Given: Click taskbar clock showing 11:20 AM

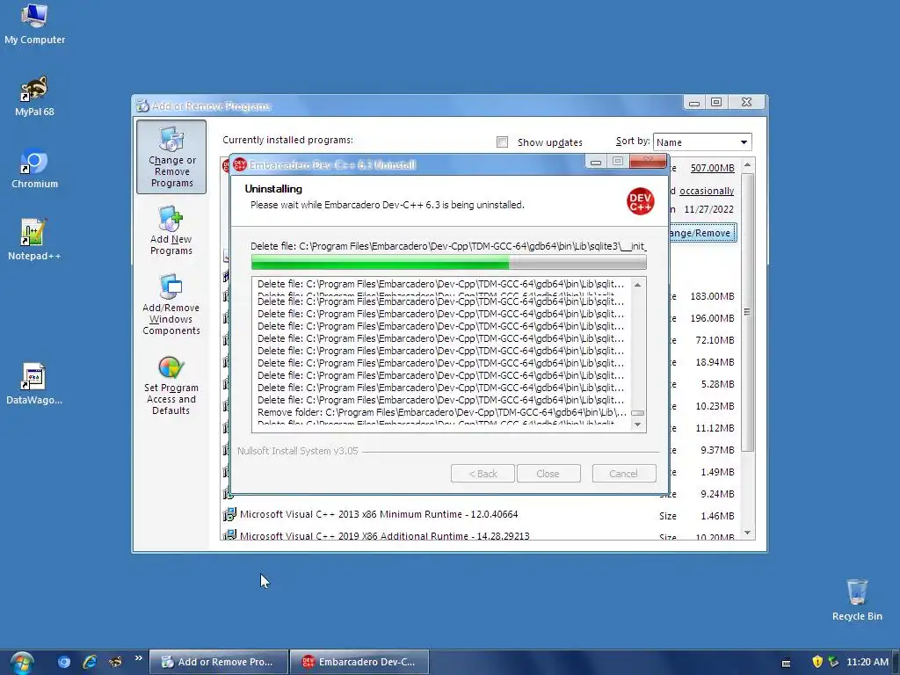Looking at the screenshot, I should 867,662.
